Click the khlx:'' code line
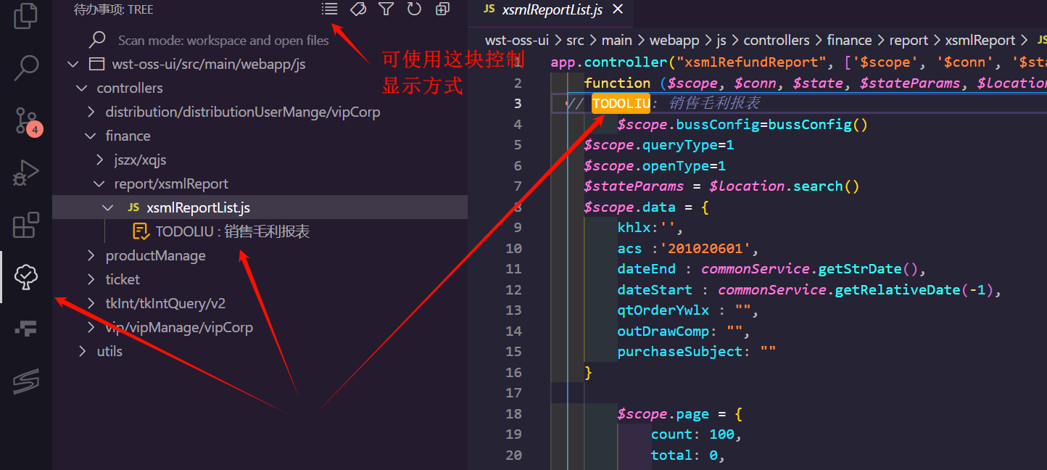 (x=650, y=228)
